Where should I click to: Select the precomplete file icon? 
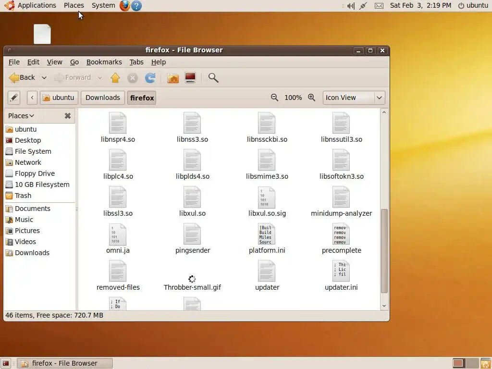341,234
